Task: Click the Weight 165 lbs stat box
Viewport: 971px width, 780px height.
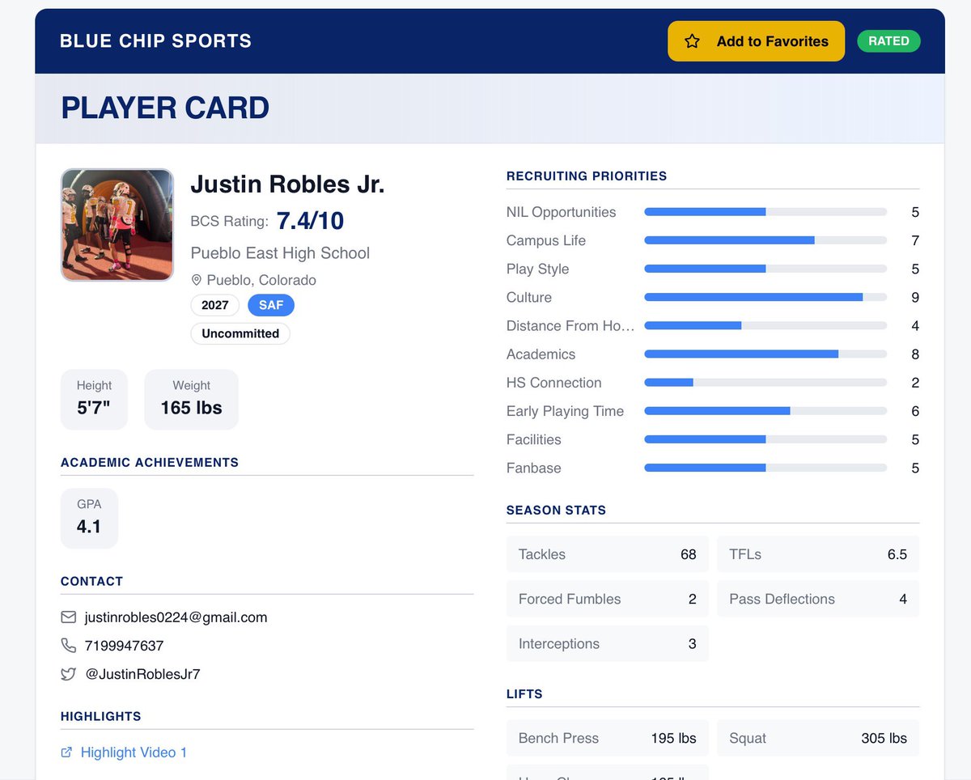Action: click(x=191, y=400)
